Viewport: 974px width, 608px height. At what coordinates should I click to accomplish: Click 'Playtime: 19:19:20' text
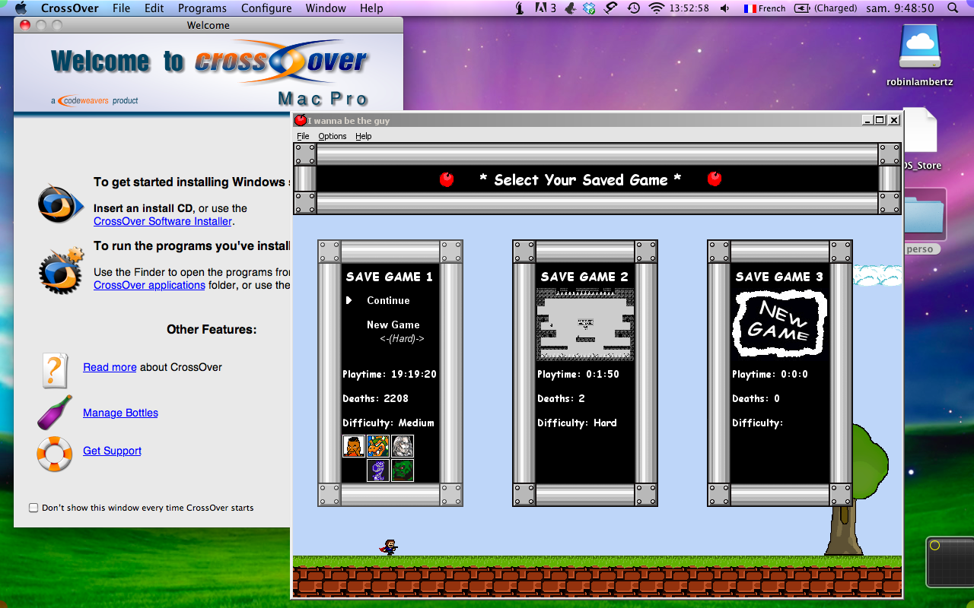coord(390,374)
